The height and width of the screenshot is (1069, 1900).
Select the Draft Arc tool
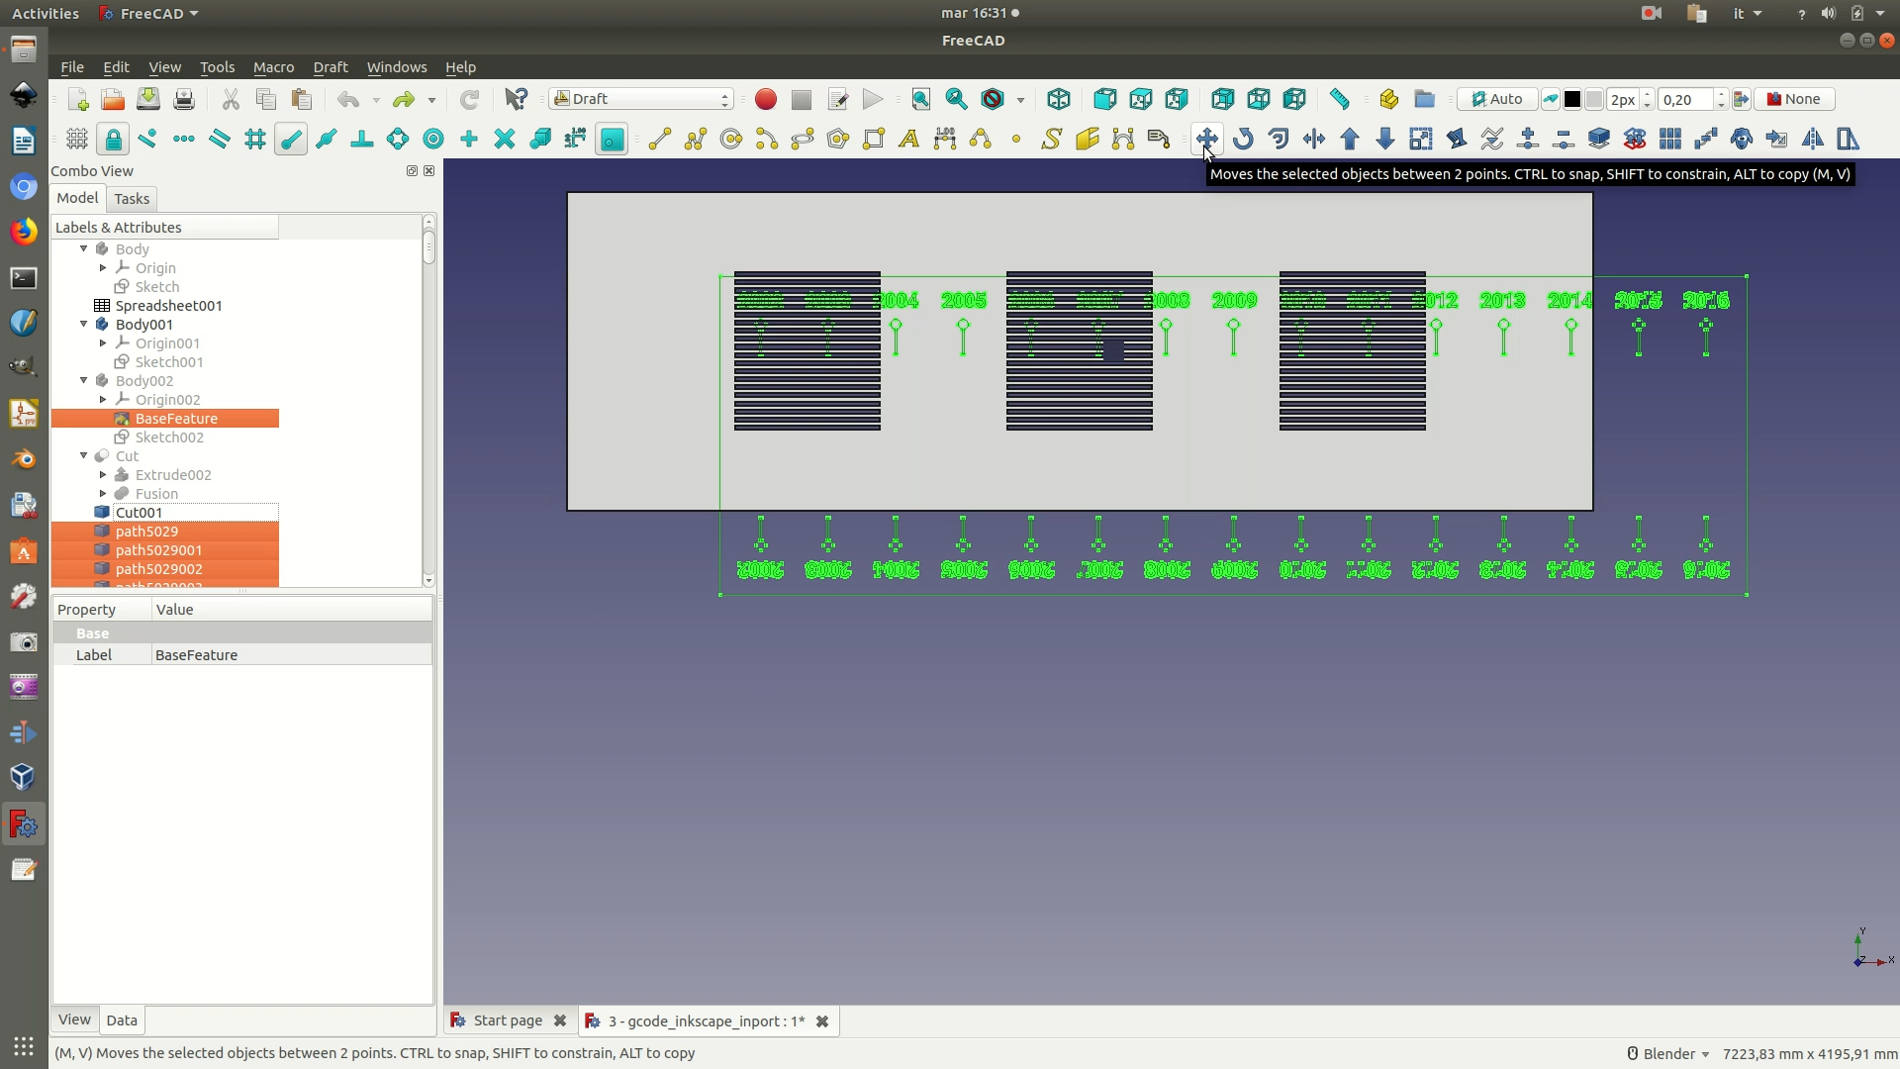(767, 140)
